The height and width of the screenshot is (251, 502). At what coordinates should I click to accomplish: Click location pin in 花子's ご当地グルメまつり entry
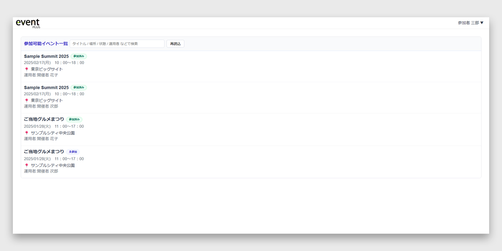pyautogui.click(x=27, y=133)
